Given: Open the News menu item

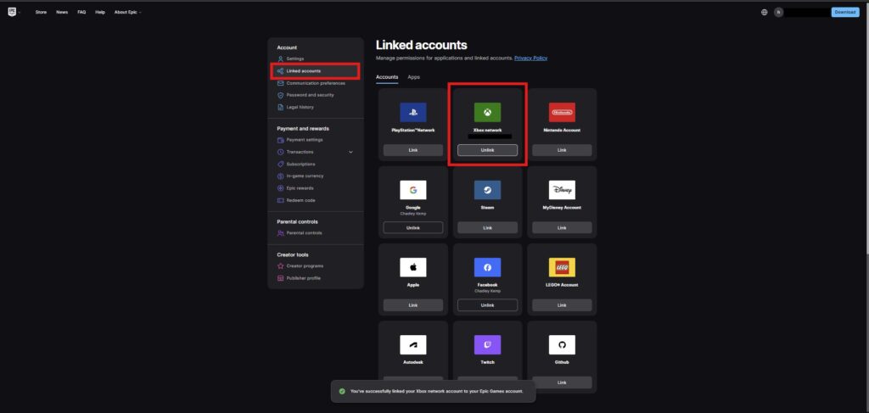Looking at the screenshot, I should pyautogui.click(x=62, y=12).
